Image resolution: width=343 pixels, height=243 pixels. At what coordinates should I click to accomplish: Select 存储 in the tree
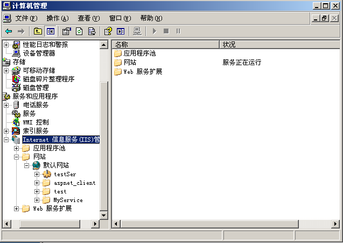coord(19,62)
